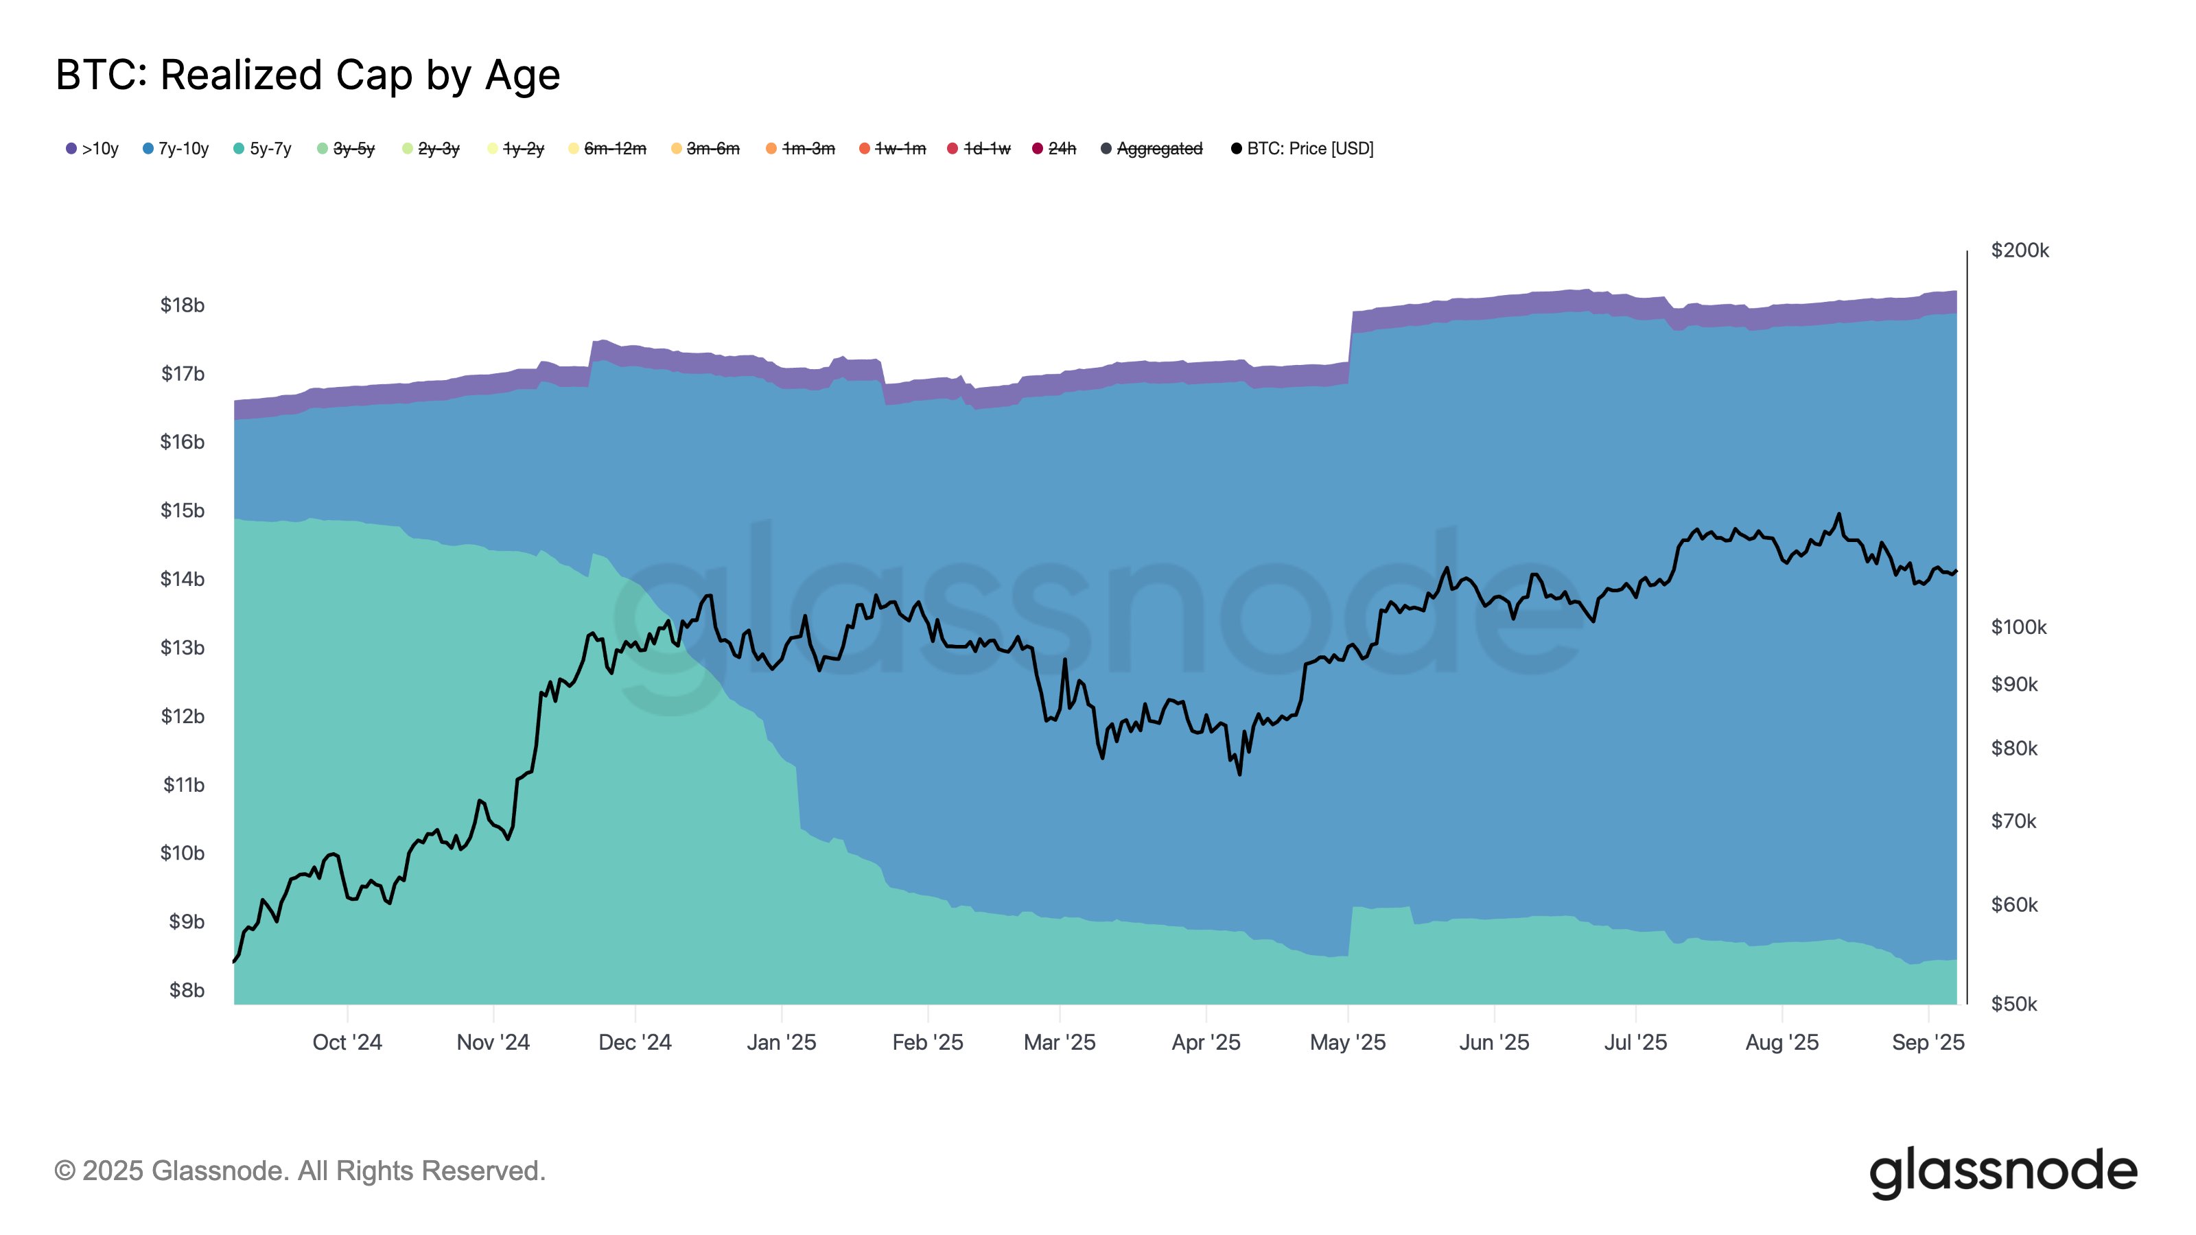
Task: Hide the 7y-10y series via its legend label
Action: (x=183, y=149)
